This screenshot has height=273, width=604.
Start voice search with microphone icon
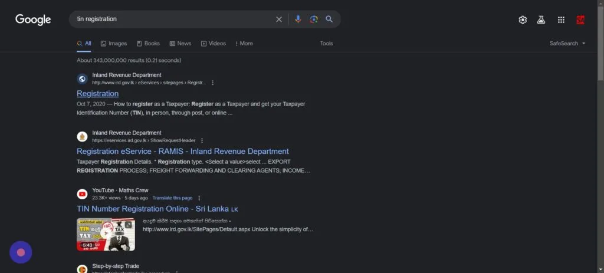click(298, 19)
